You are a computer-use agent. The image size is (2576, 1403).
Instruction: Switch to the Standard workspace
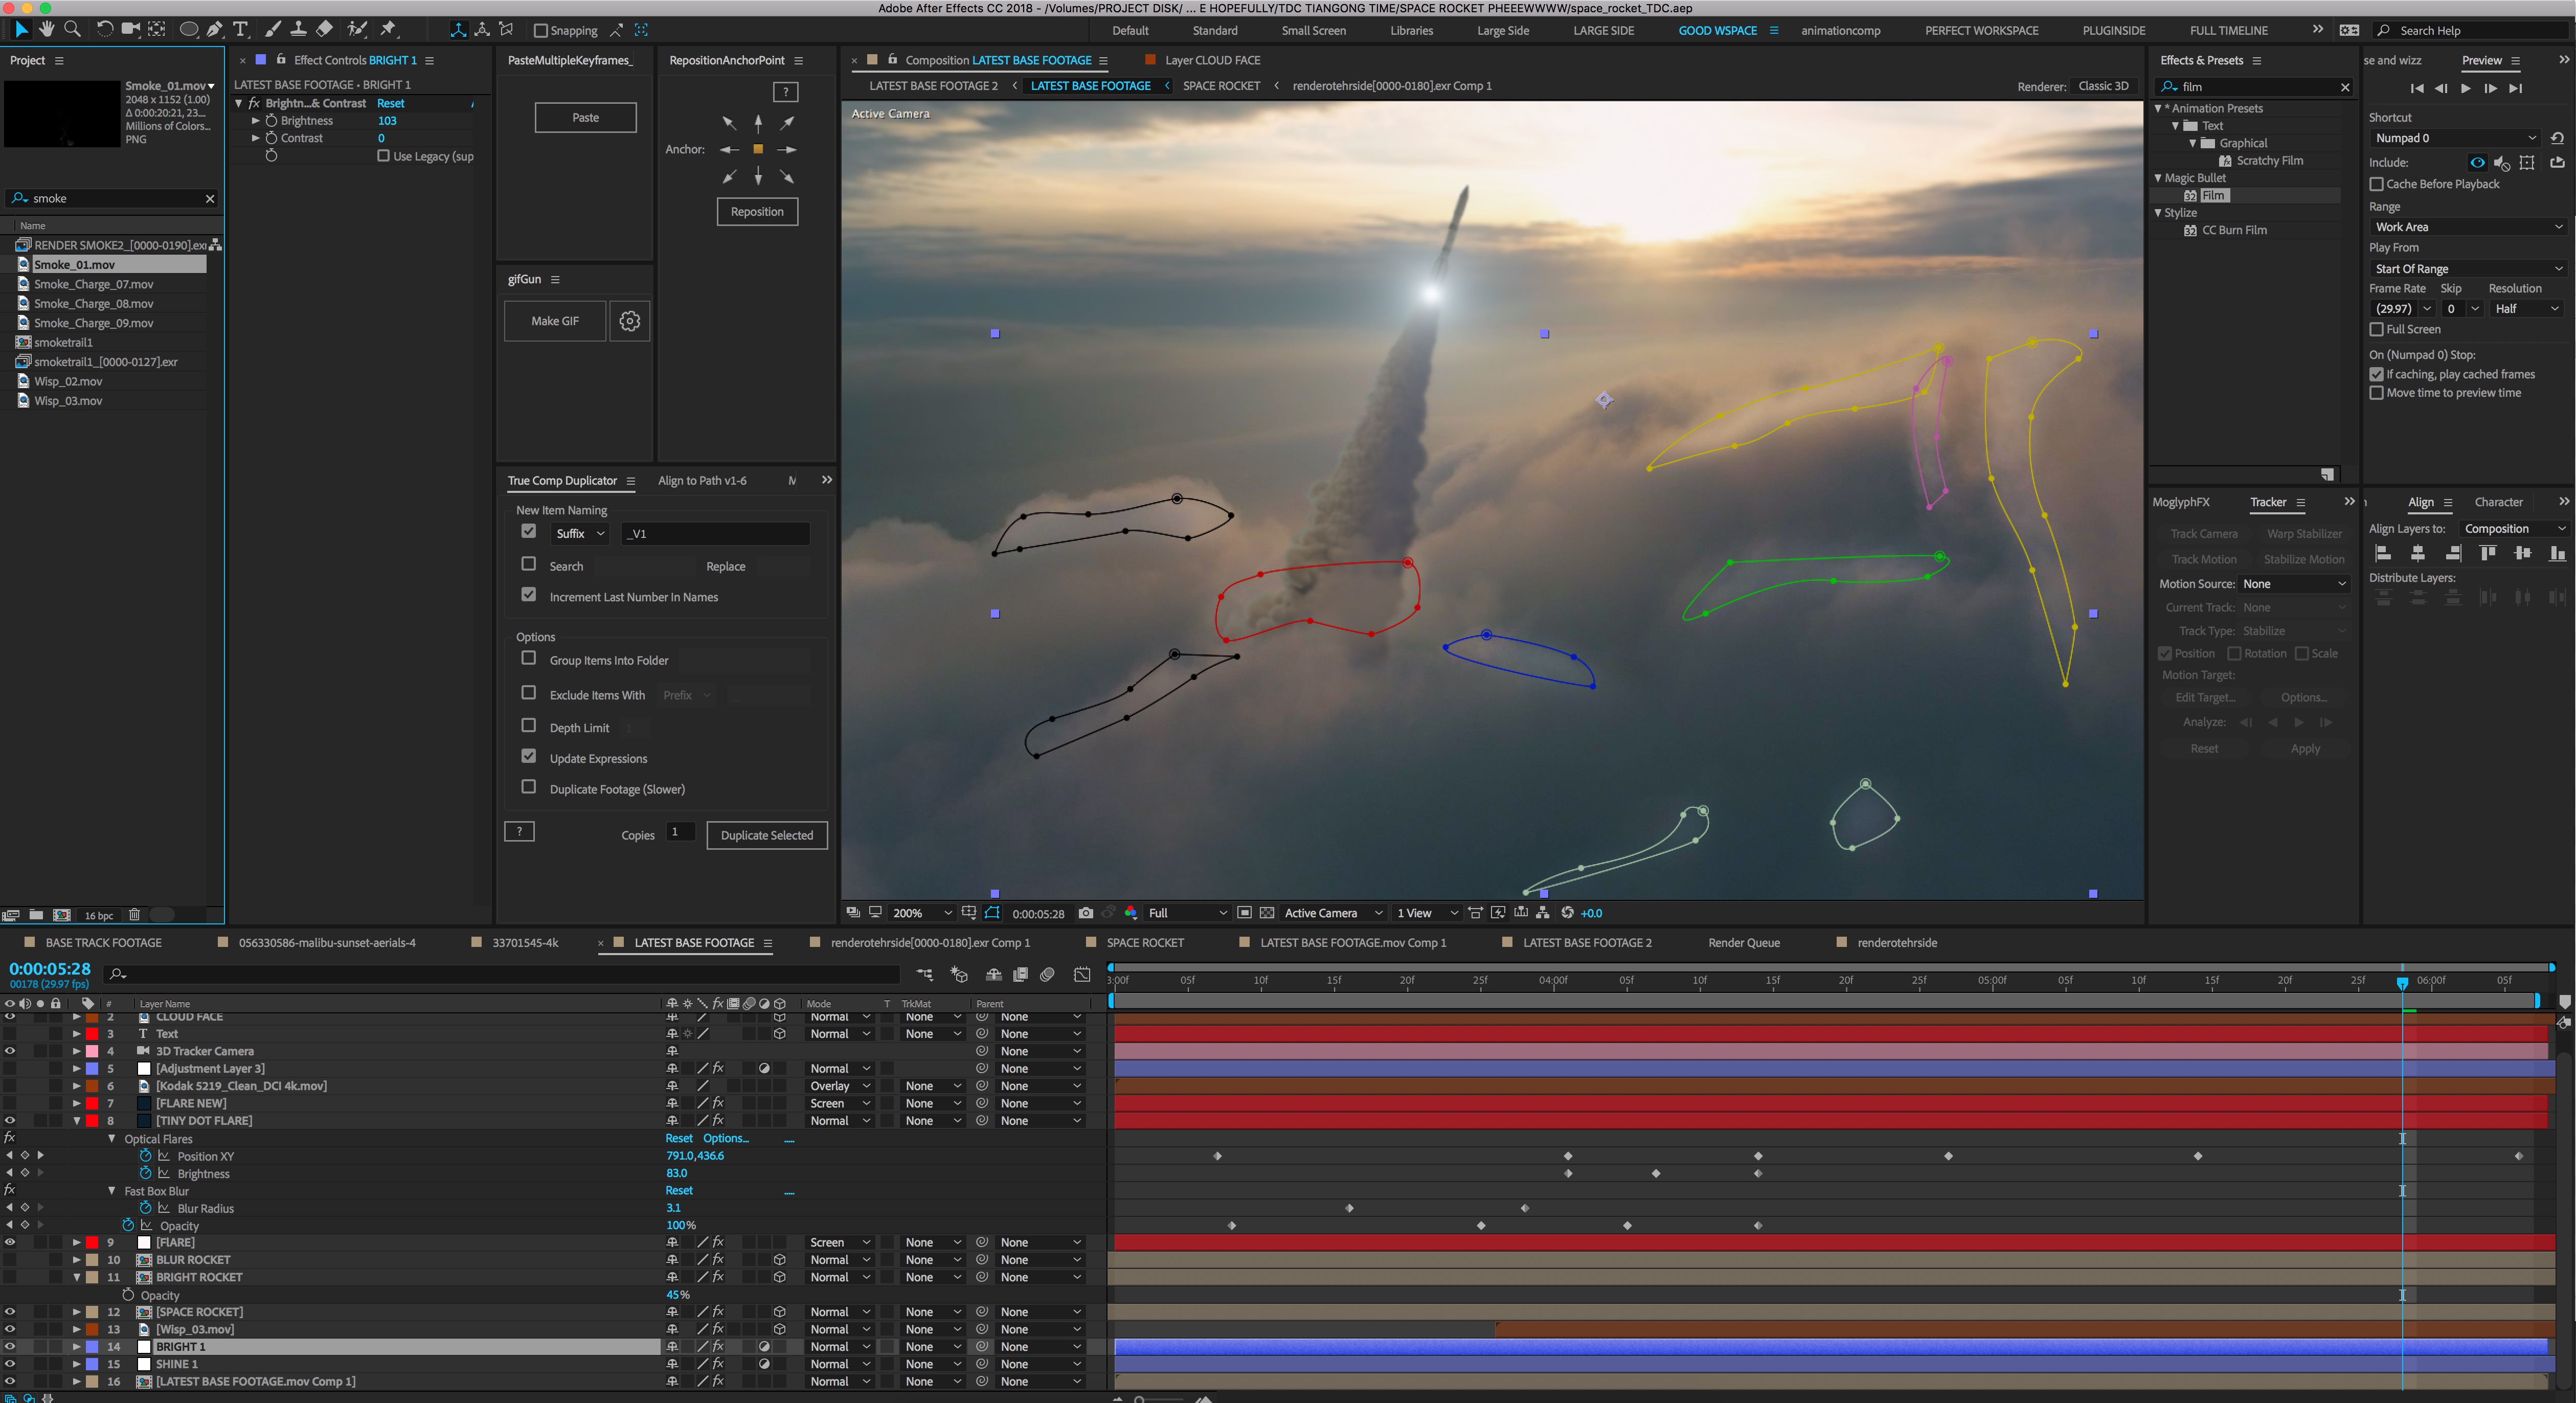[1214, 31]
